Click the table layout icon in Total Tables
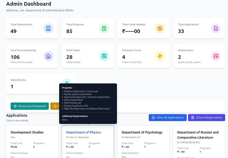Image resolution: width=228 pixels, height=158 pixels. click(104, 56)
